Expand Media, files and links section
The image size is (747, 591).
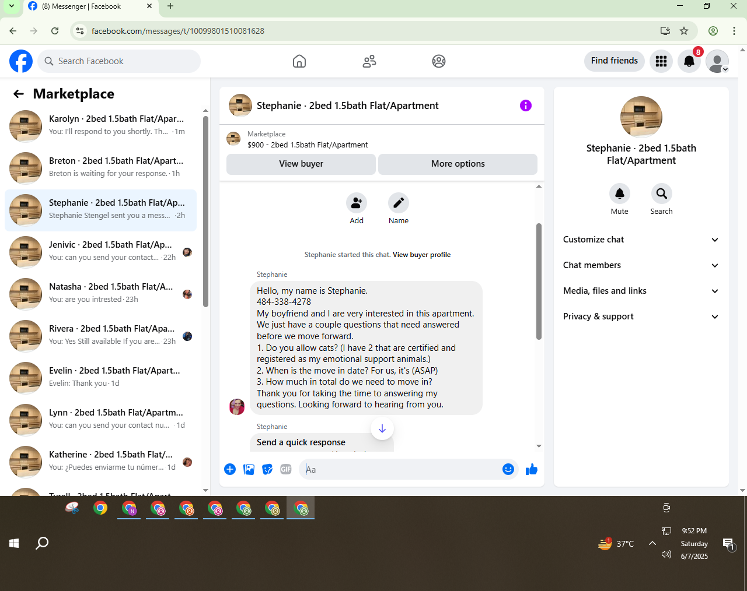pos(641,291)
